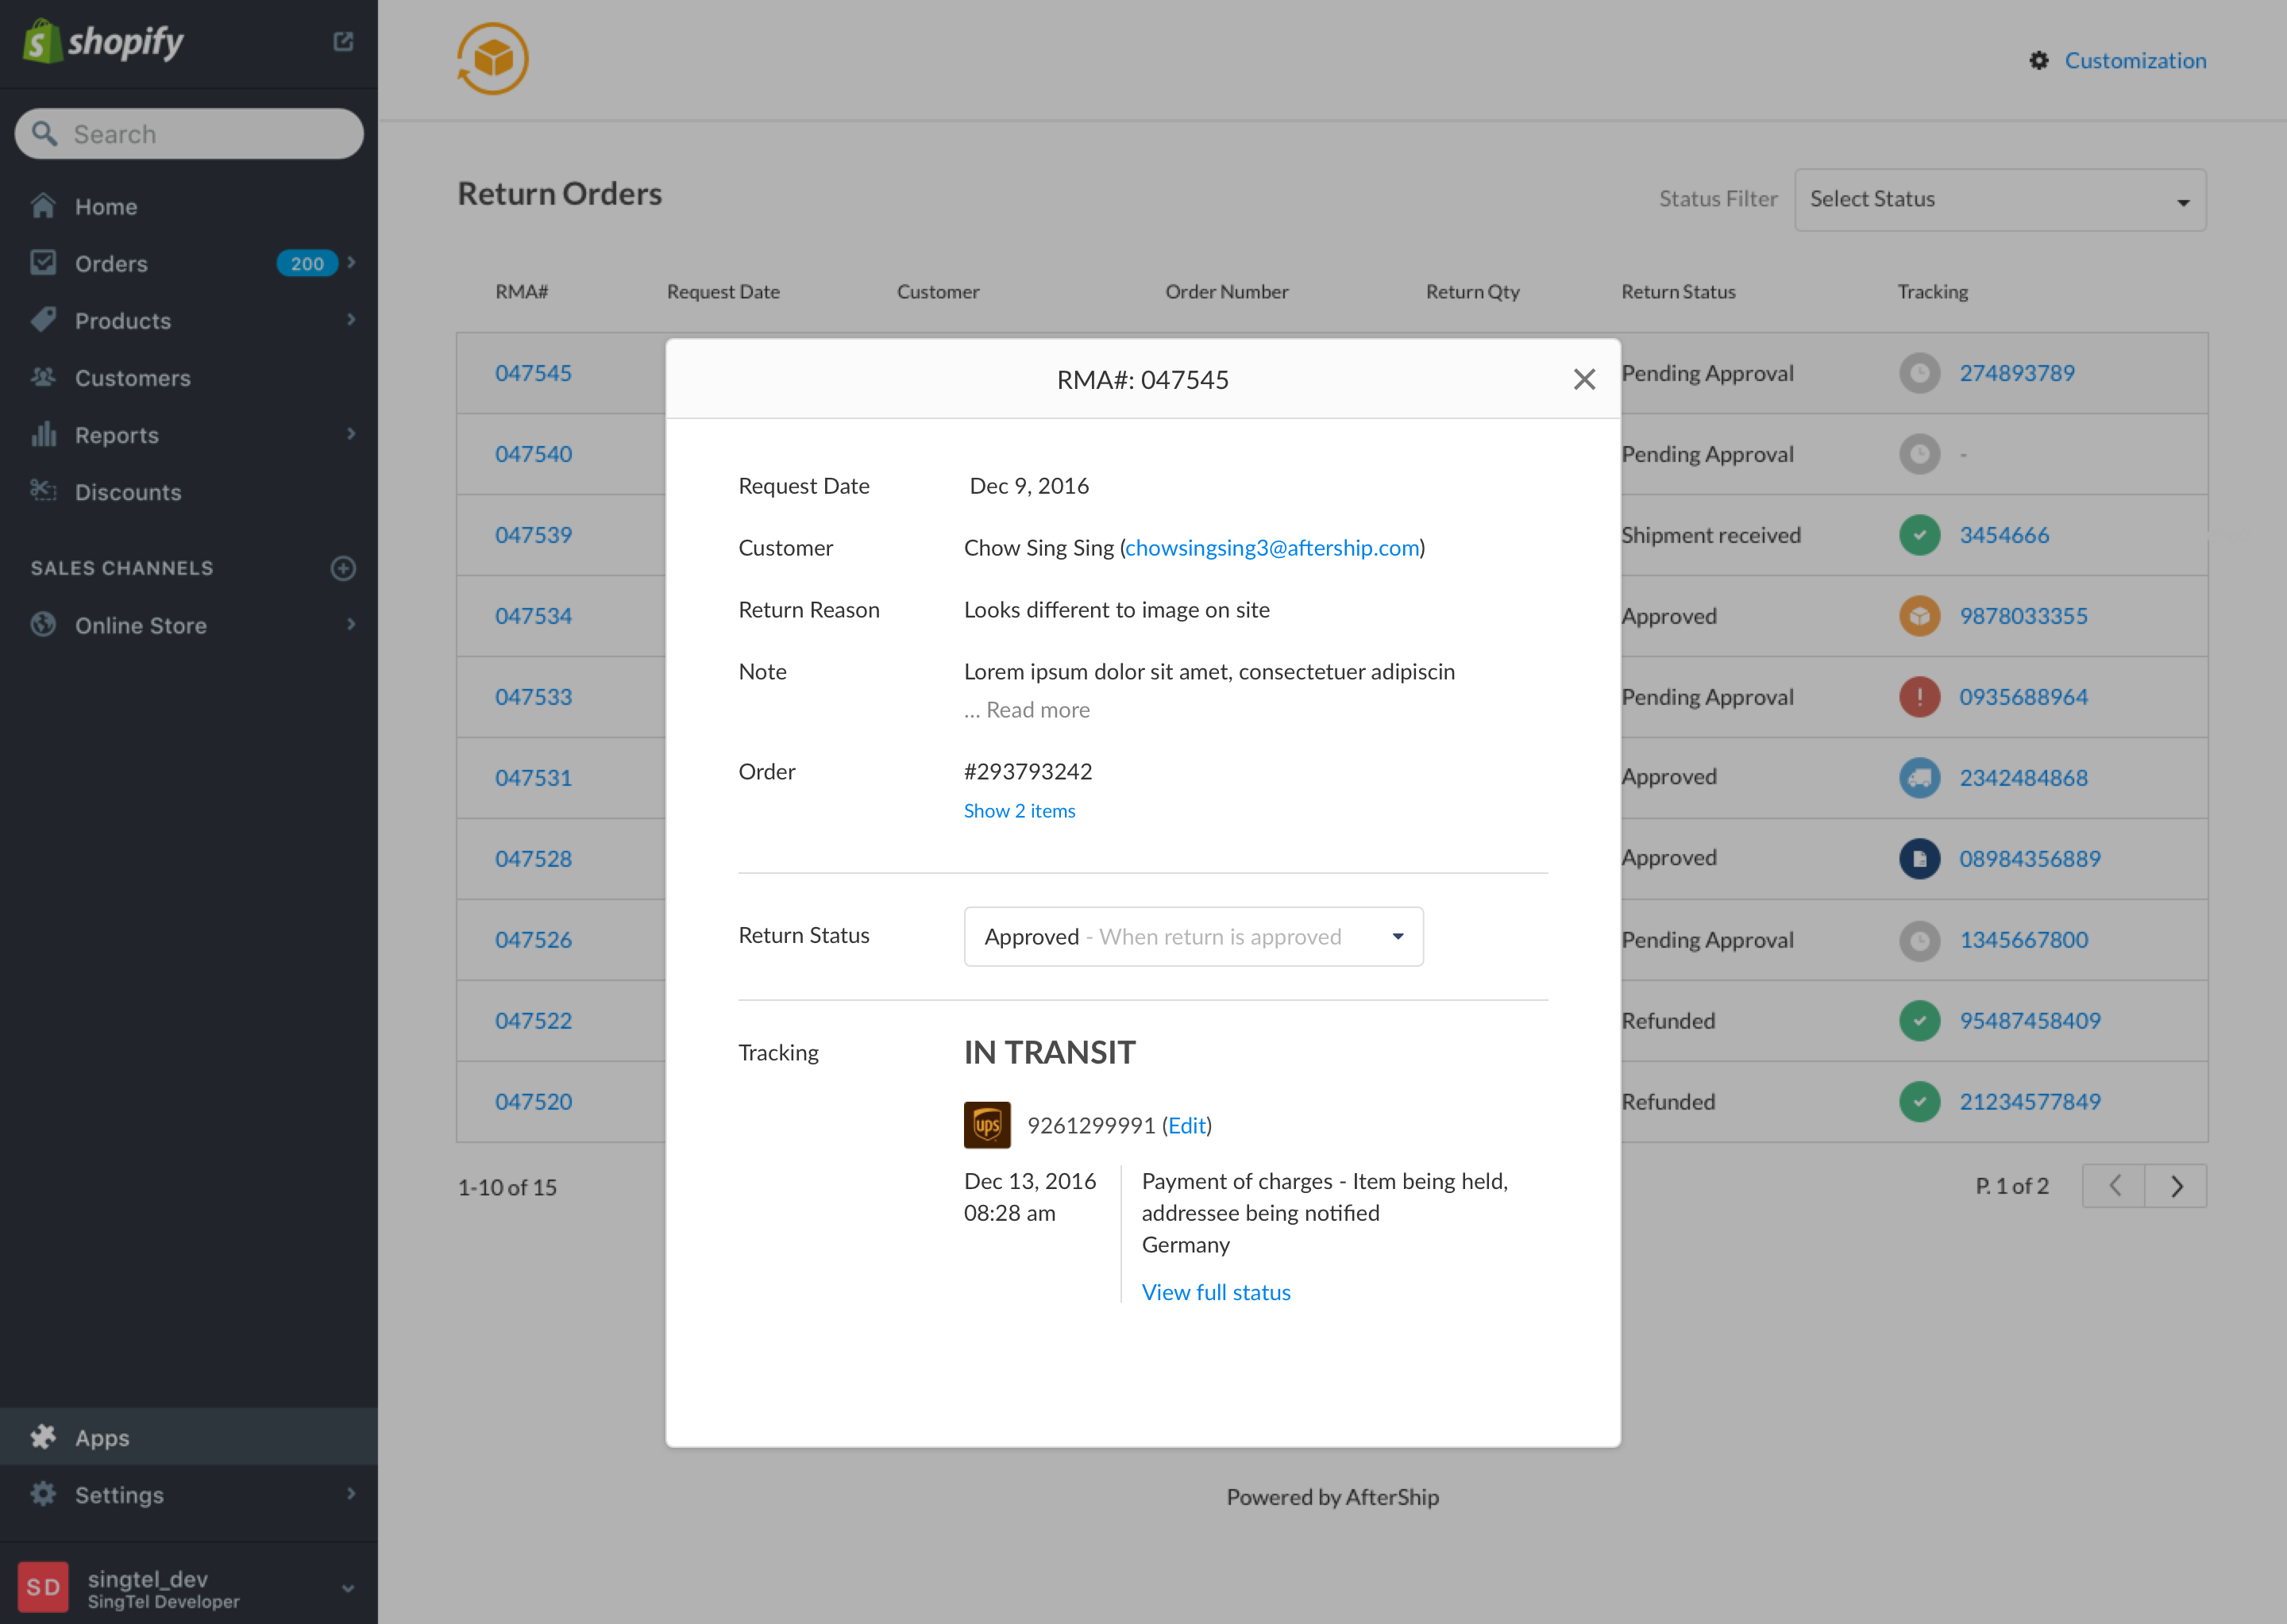Click green check icon for 3454666
This screenshot has height=1624, width=2287.
click(x=1919, y=535)
